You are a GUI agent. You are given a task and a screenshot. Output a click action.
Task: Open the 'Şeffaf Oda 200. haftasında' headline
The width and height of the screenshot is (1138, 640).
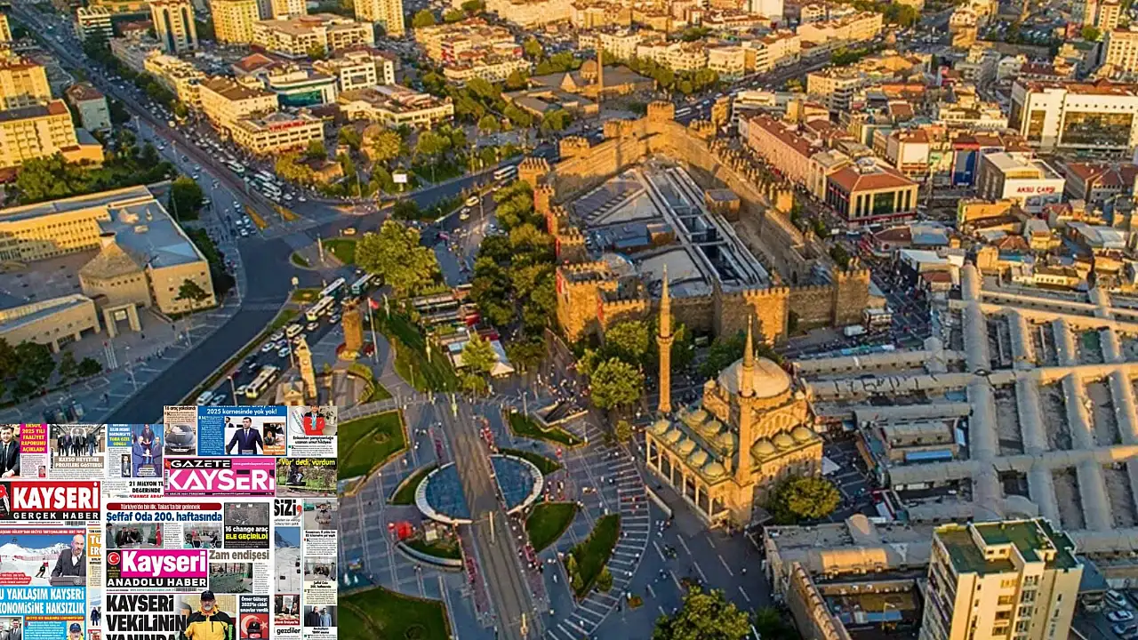point(163,516)
